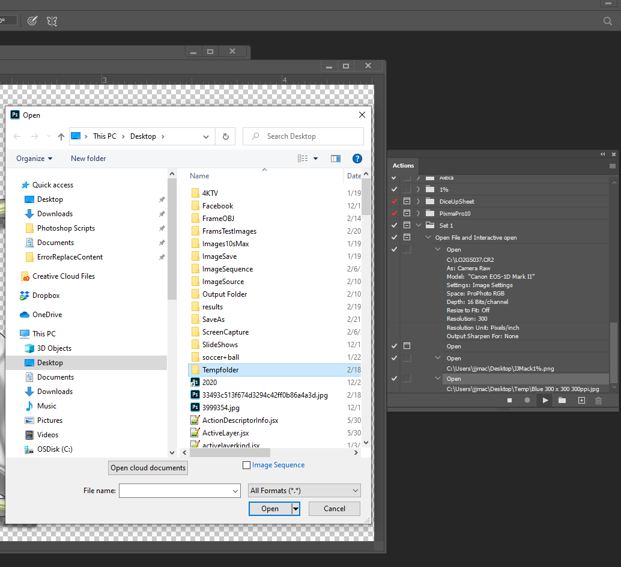Check the Image Sequence checkbox
This screenshot has width=621, height=567.
[x=247, y=464]
